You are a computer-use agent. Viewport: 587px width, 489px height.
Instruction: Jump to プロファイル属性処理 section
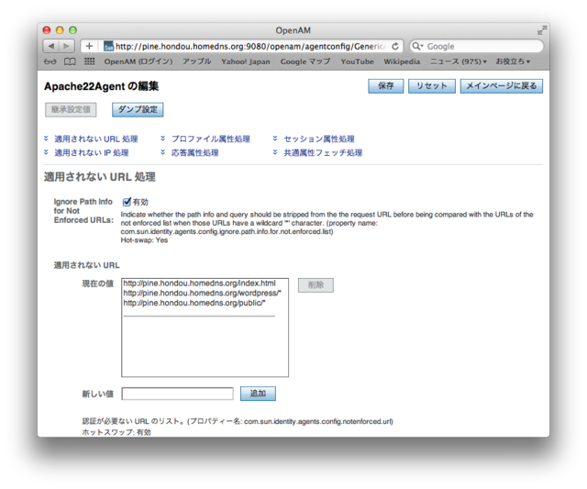(210, 139)
